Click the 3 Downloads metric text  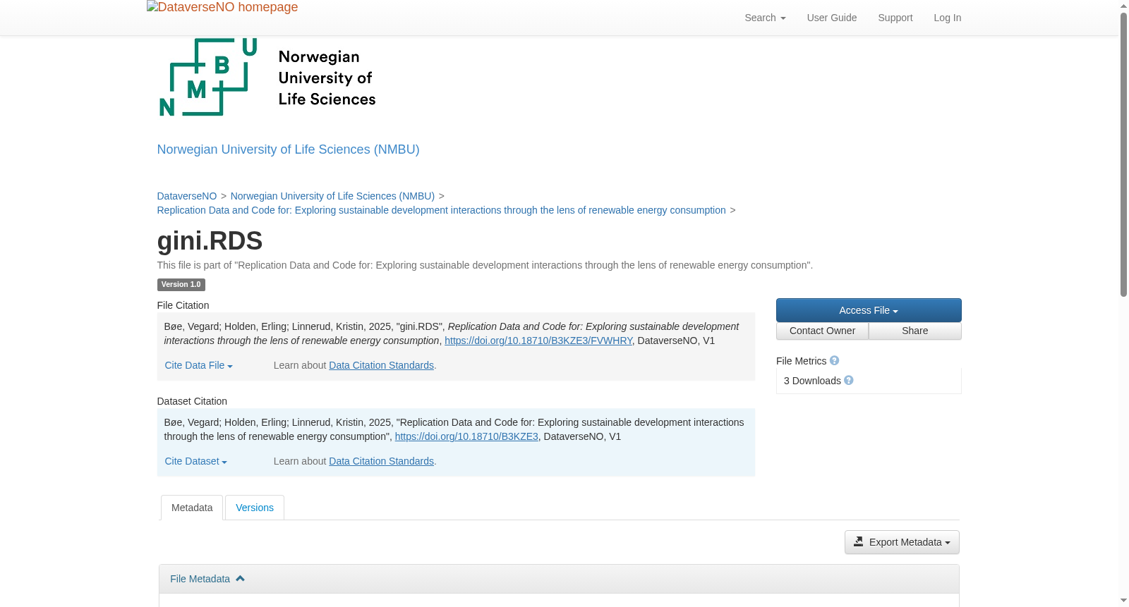812,381
